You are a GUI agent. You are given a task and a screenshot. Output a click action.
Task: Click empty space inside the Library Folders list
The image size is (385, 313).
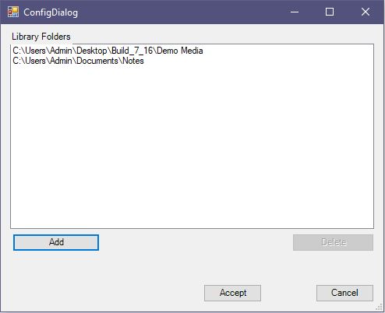[192, 146]
